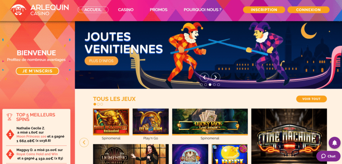Viewport: 342px width, 164px height.
Task: Click the Connexion button
Action: click(x=308, y=10)
